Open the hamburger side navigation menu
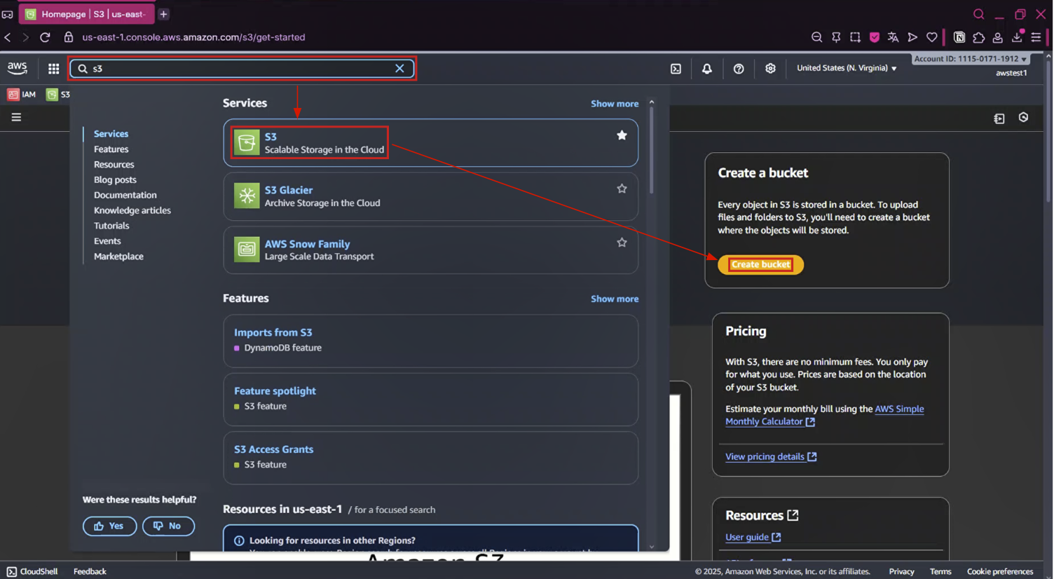This screenshot has width=1054, height=579. 16,117
